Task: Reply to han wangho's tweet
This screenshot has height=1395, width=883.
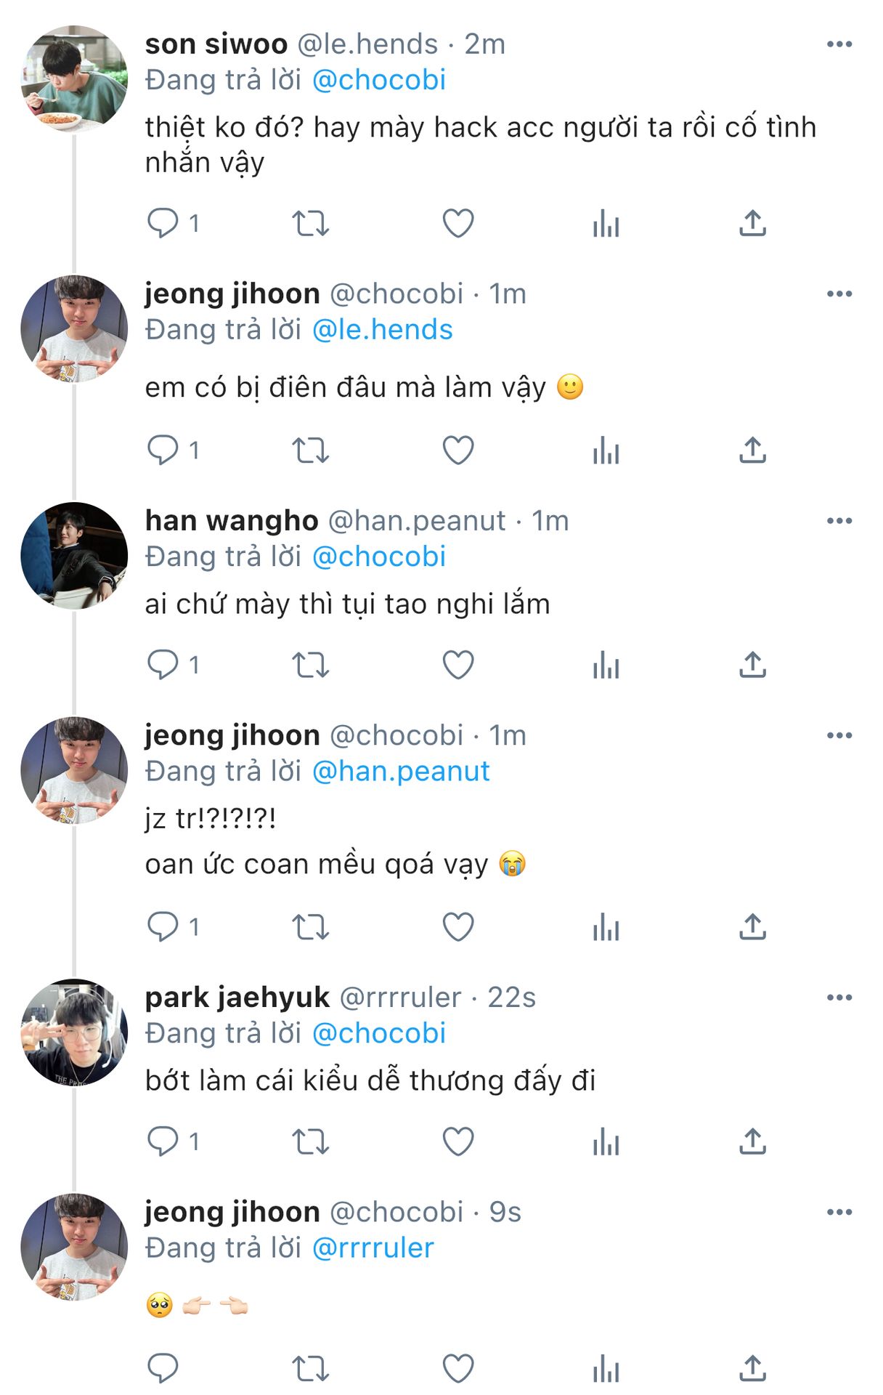Action: tap(163, 664)
